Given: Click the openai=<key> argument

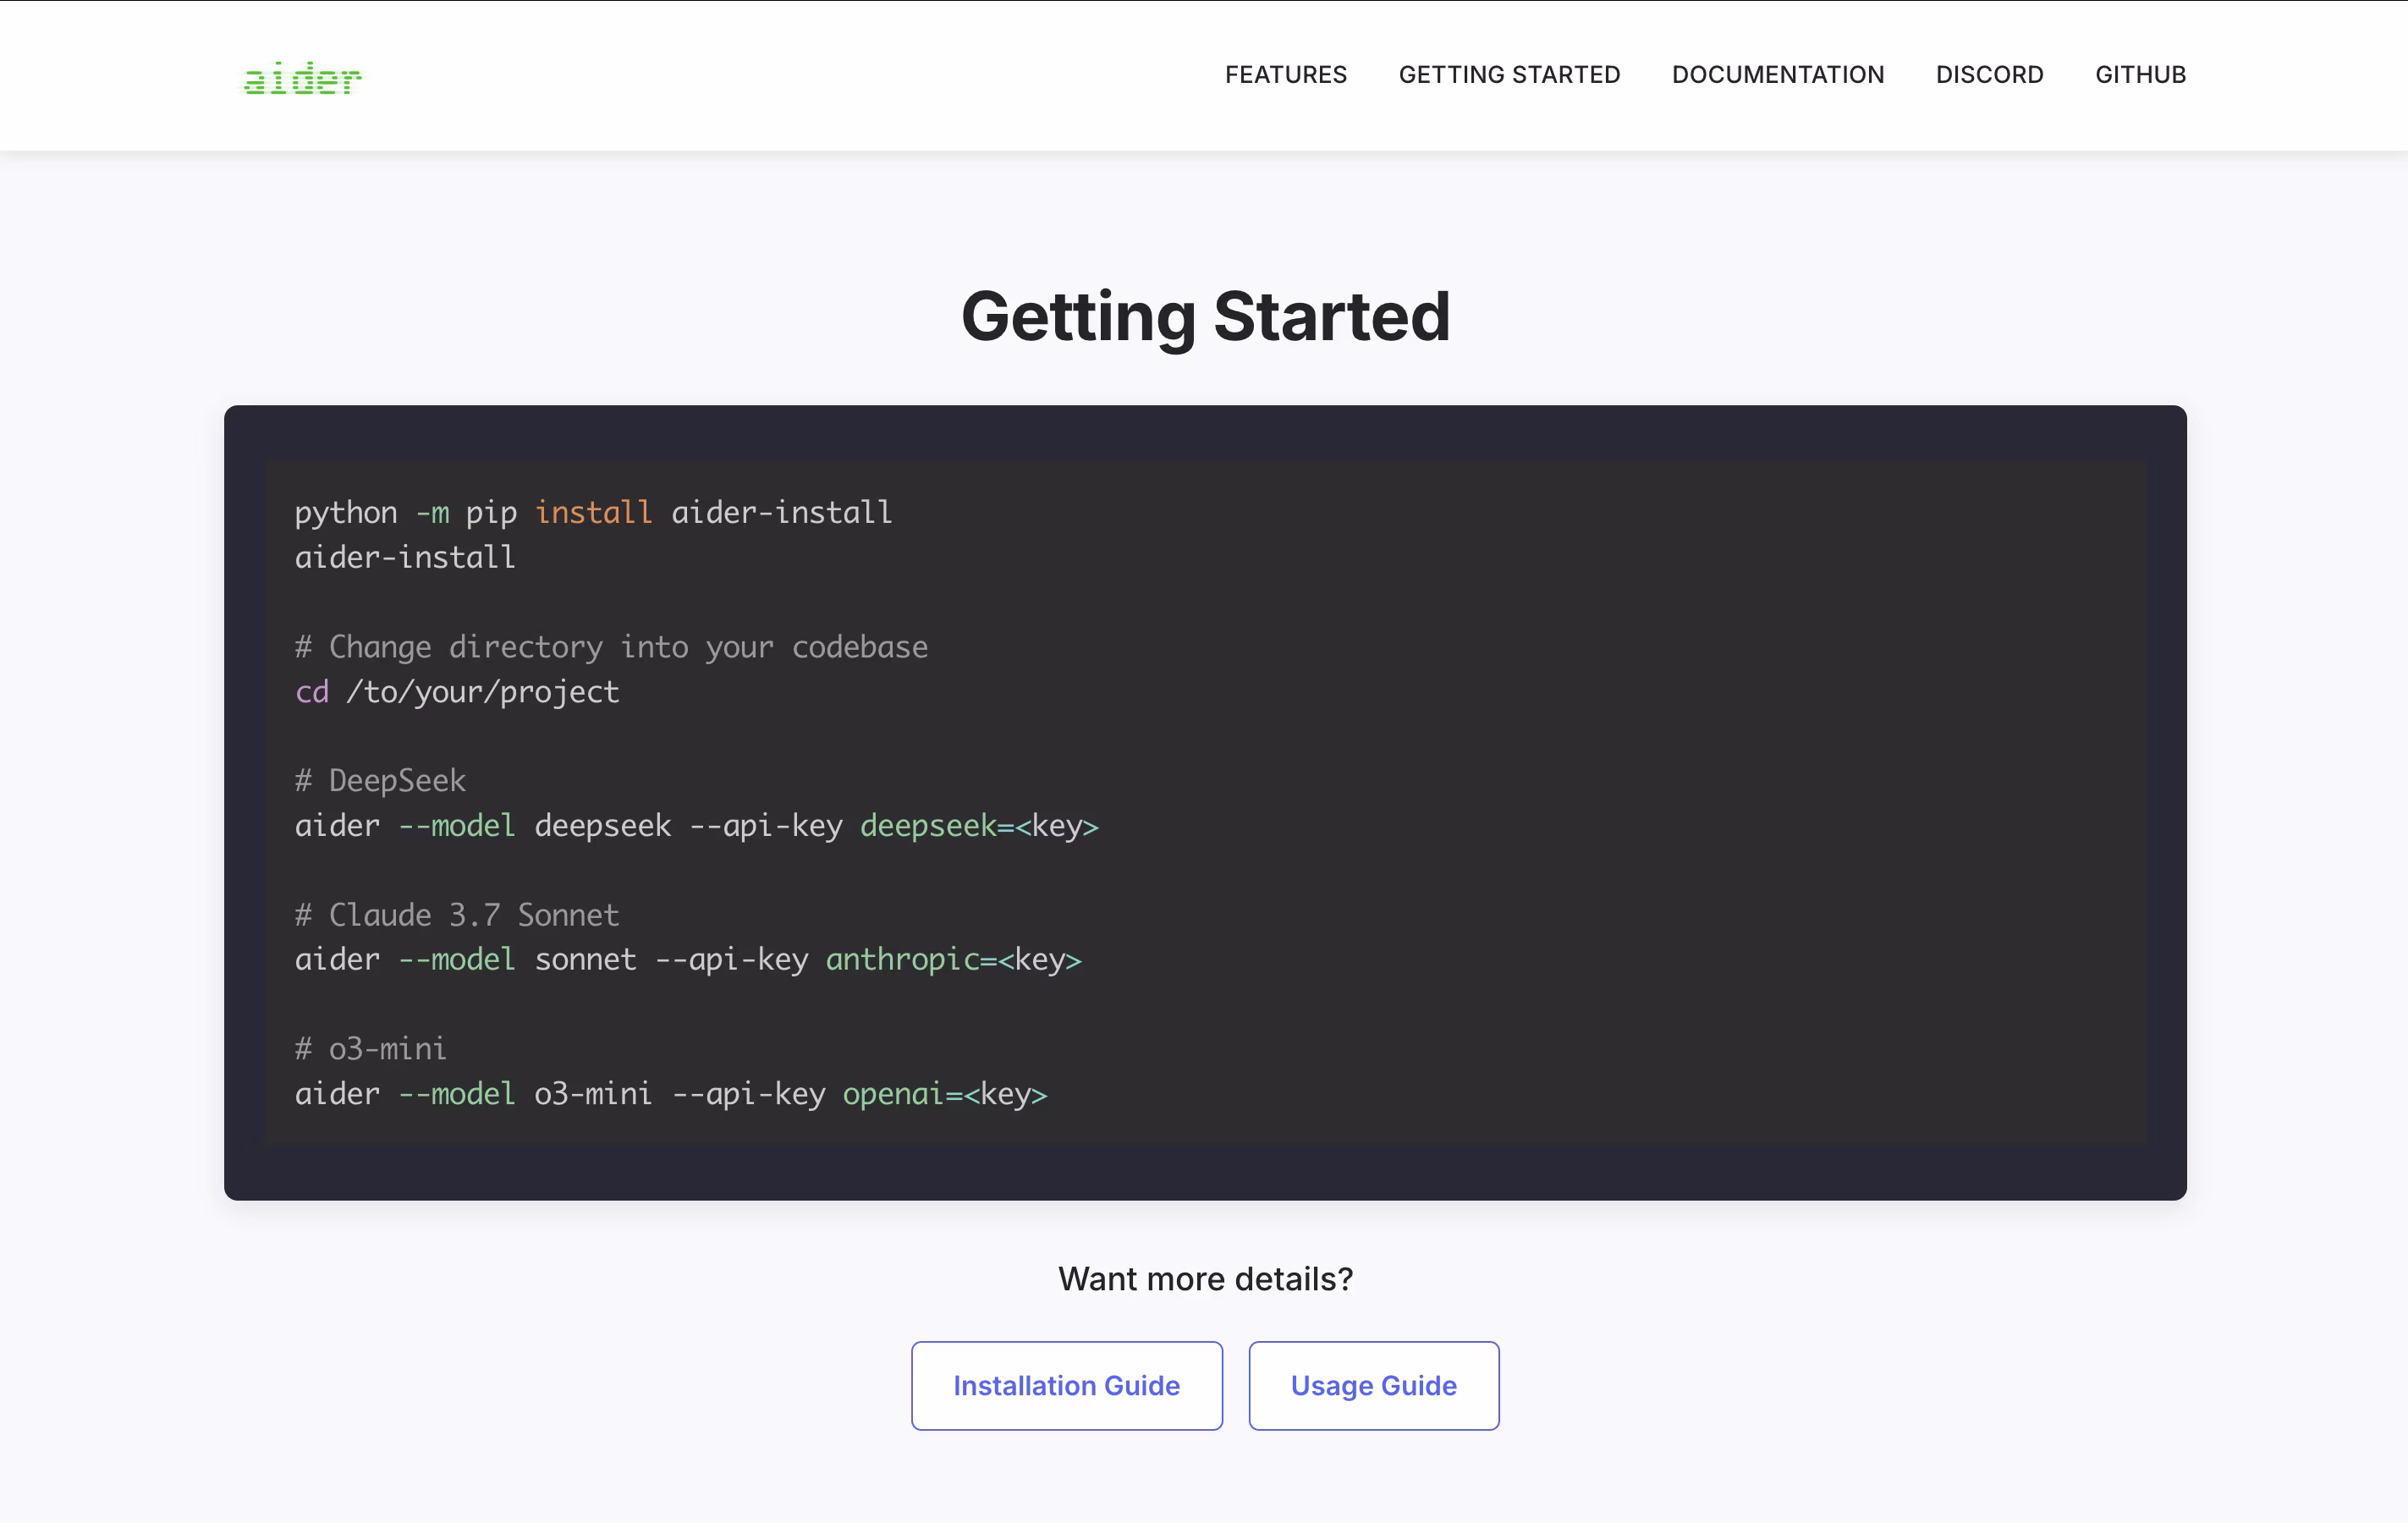Looking at the screenshot, I should point(944,1094).
